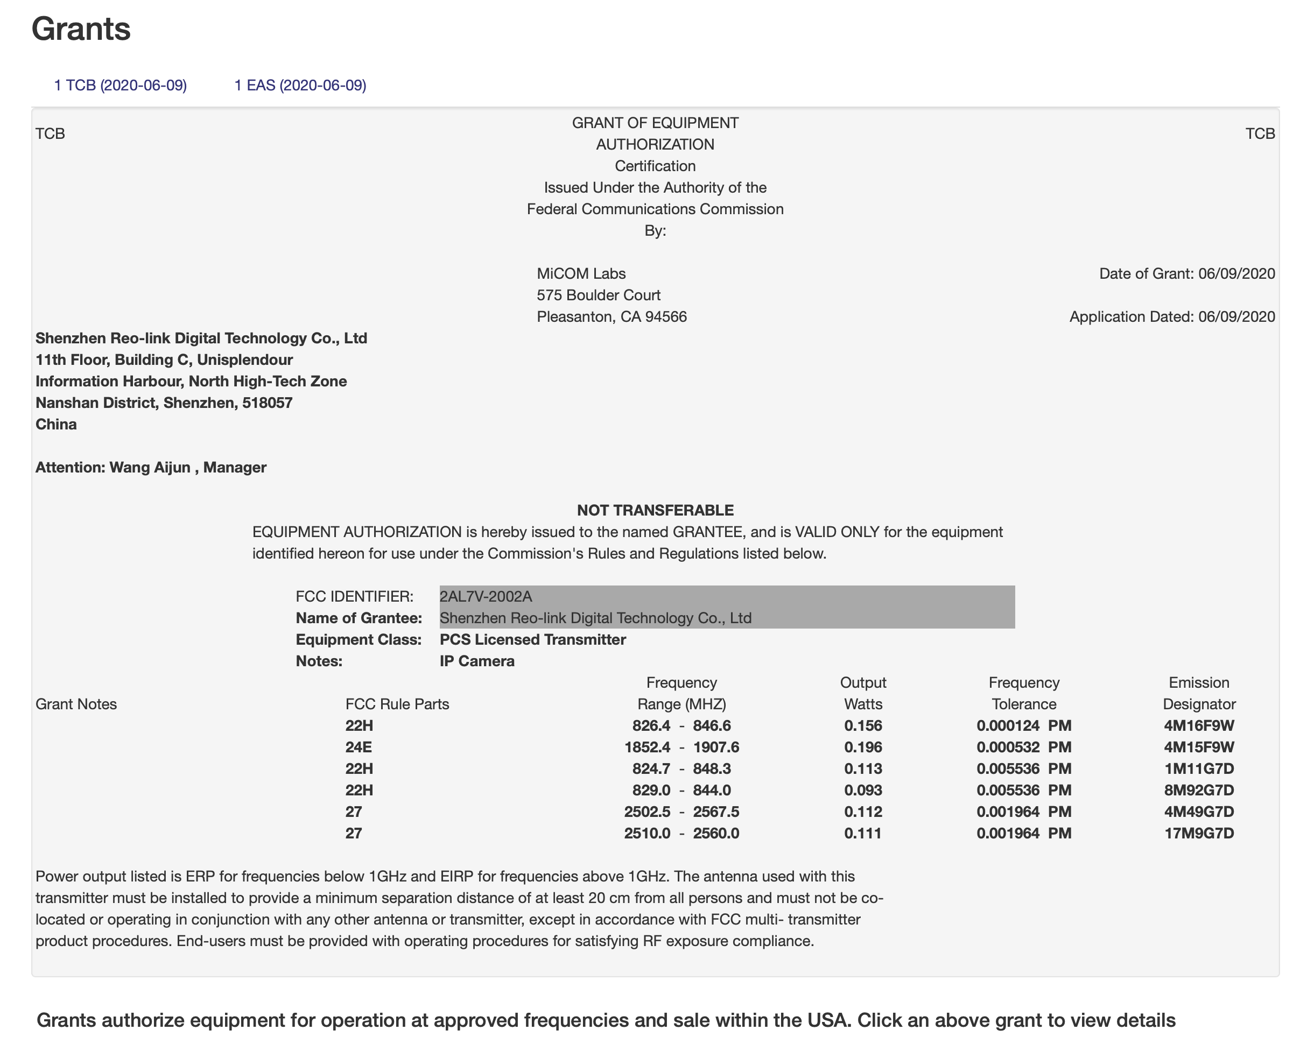Viewport: 1293px width, 1058px height.
Task: Click Pleasanton, CA 94566 address line
Action: pyautogui.click(x=612, y=316)
